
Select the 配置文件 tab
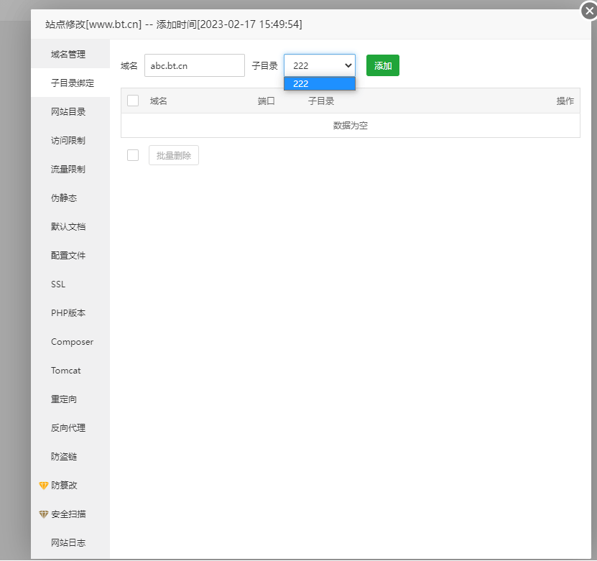click(x=68, y=256)
